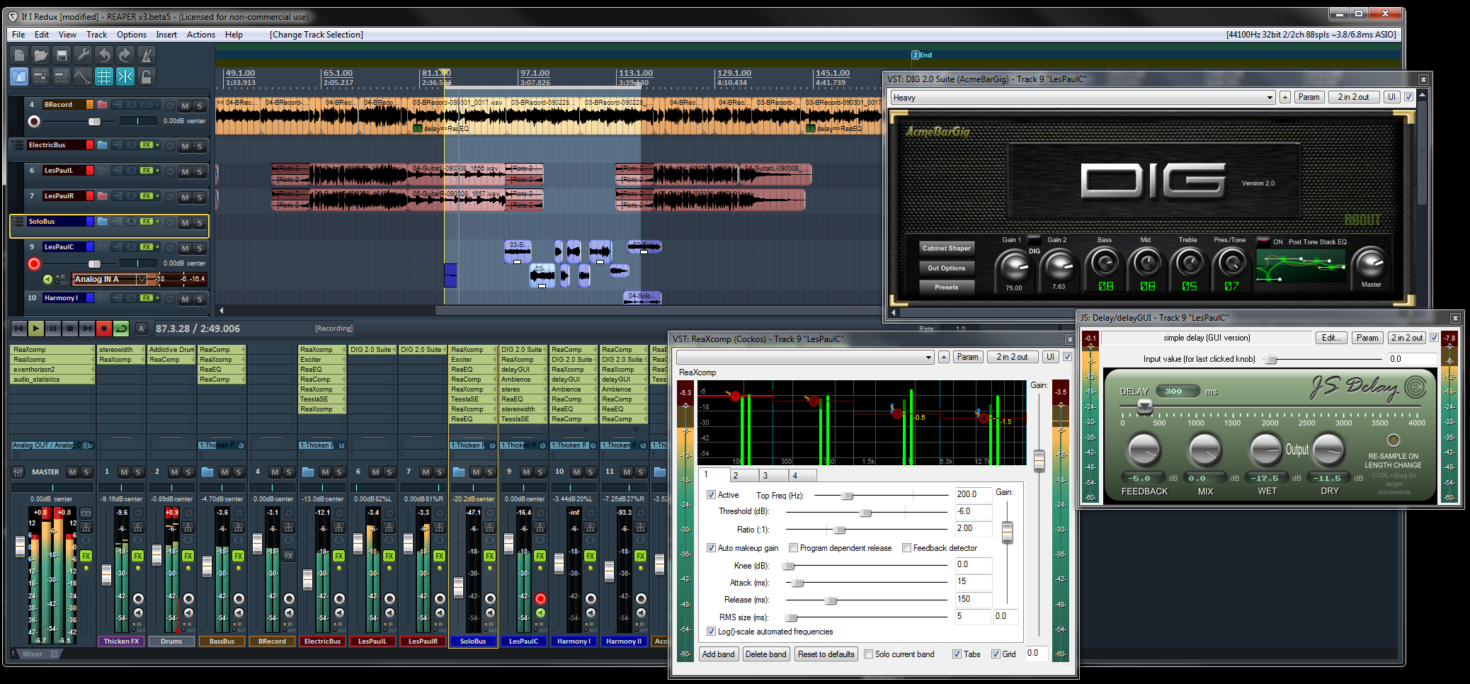1470x684 pixels.
Task: Open the Options menu
Action: [132, 35]
